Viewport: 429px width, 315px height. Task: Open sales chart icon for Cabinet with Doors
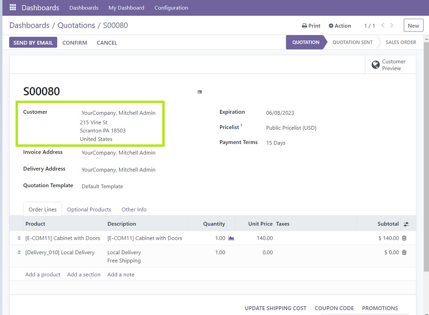(x=231, y=238)
